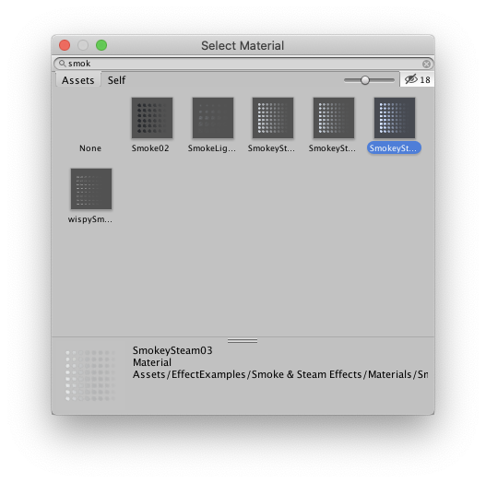Click the highlighted SmokeySt... material thumbnail
486x483 pixels.
[x=395, y=118]
